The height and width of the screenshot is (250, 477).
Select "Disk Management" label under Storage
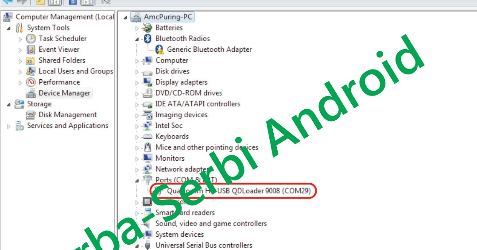67,115
